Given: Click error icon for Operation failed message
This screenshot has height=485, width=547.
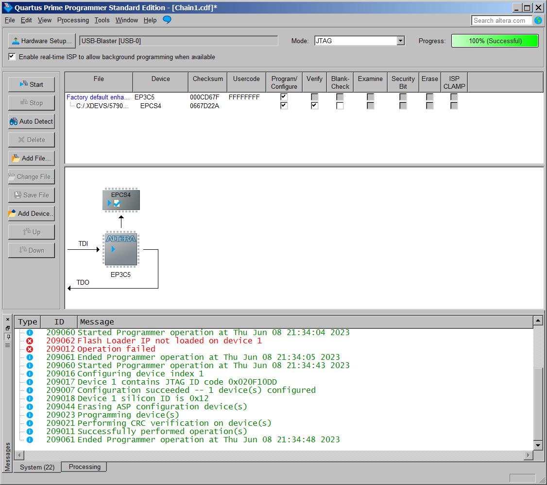Looking at the screenshot, I should point(30,349).
